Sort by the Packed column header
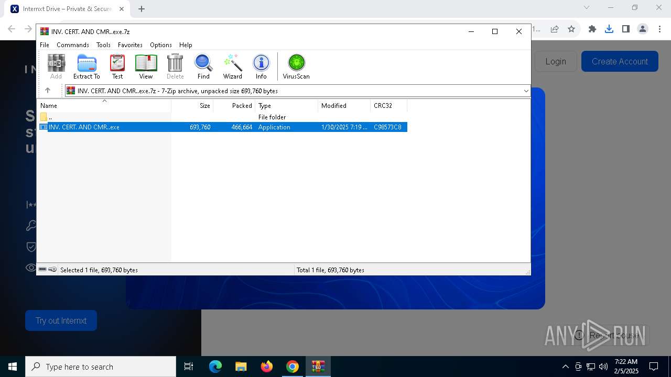The height and width of the screenshot is (377, 671). (x=234, y=106)
